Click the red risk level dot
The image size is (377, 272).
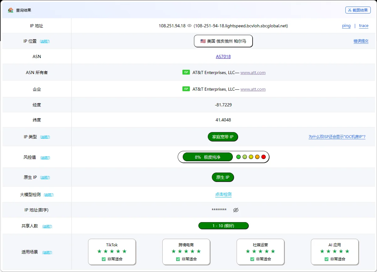click(x=264, y=157)
